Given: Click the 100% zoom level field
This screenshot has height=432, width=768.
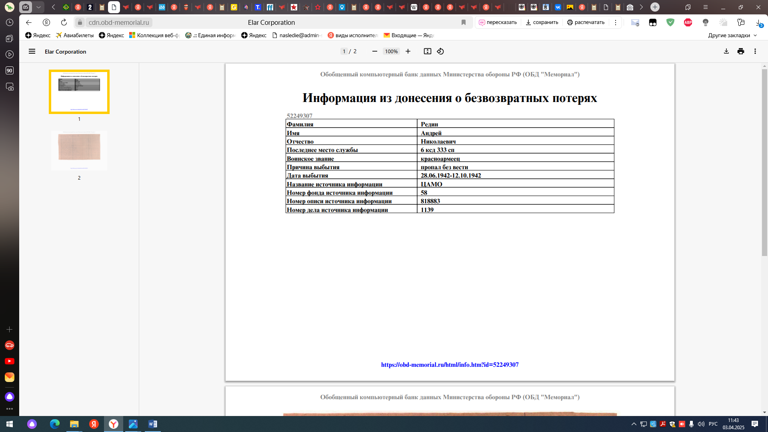Looking at the screenshot, I should [x=391, y=51].
